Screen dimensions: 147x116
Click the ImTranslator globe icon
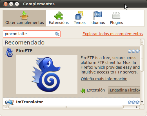(x=9, y=102)
